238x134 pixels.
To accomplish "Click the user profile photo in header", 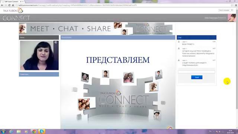I will click(x=232, y=18).
